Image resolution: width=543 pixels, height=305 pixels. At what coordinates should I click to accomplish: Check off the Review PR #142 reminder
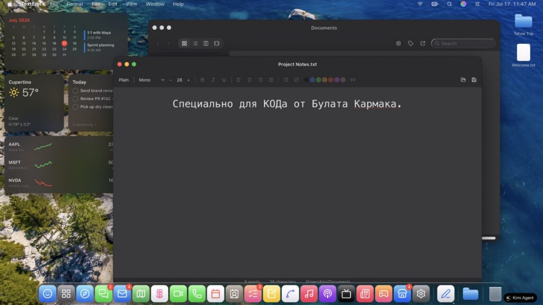(75, 98)
